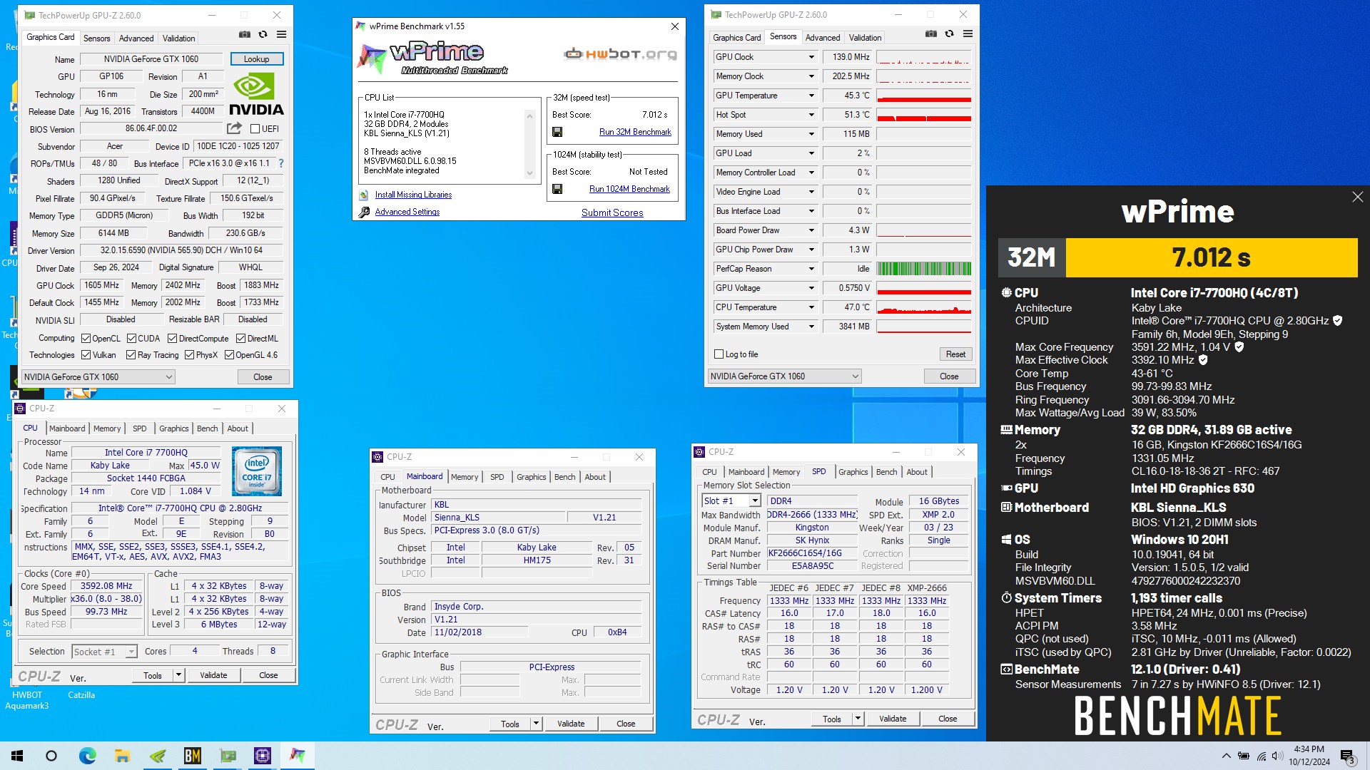This screenshot has height=770, width=1370.
Task: Click the system clock in taskbar
Action: click(1309, 756)
